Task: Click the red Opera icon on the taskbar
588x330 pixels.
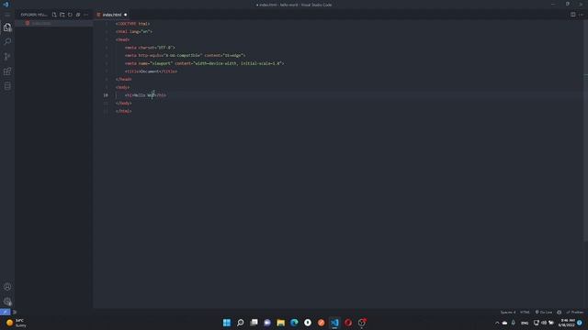Action: (348, 323)
